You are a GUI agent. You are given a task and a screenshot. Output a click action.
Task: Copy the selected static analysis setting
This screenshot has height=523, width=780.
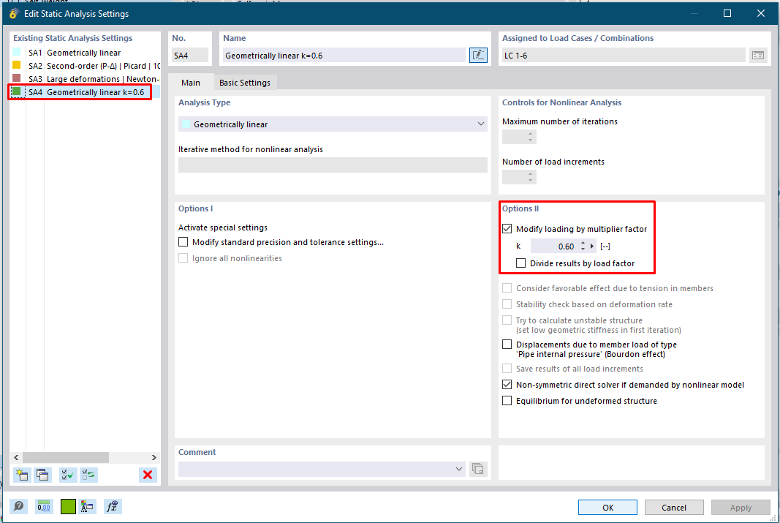tap(43, 475)
